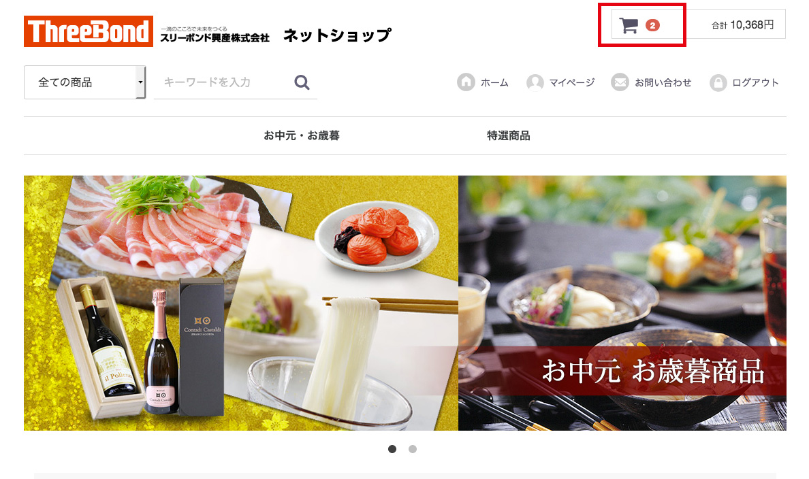The height and width of the screenshot is (479, 809).
Task: Click the dropdown arrow next to 全ての商品
Action: click(x=140, y=82)
